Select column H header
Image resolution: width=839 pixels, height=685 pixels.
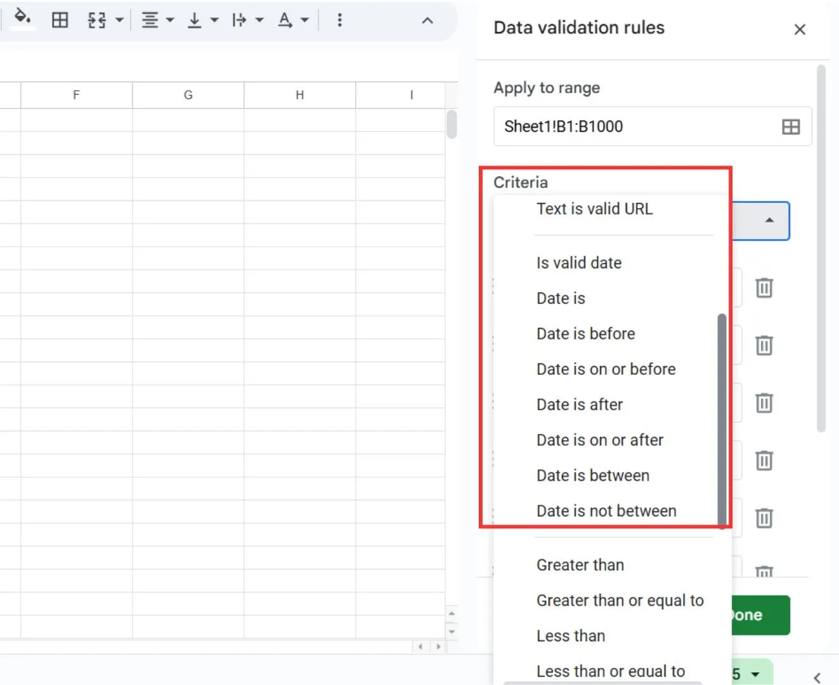[300, 95]
